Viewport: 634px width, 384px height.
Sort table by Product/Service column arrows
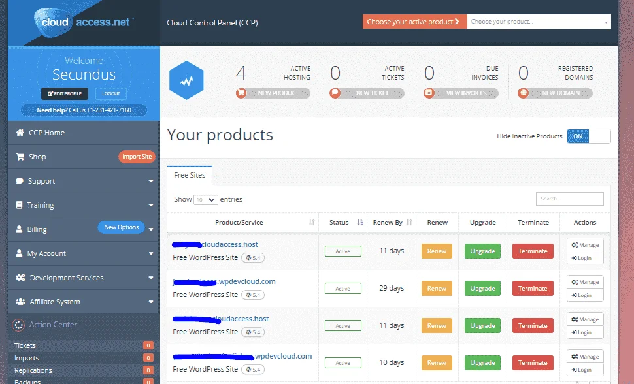(x=312, y=222)
